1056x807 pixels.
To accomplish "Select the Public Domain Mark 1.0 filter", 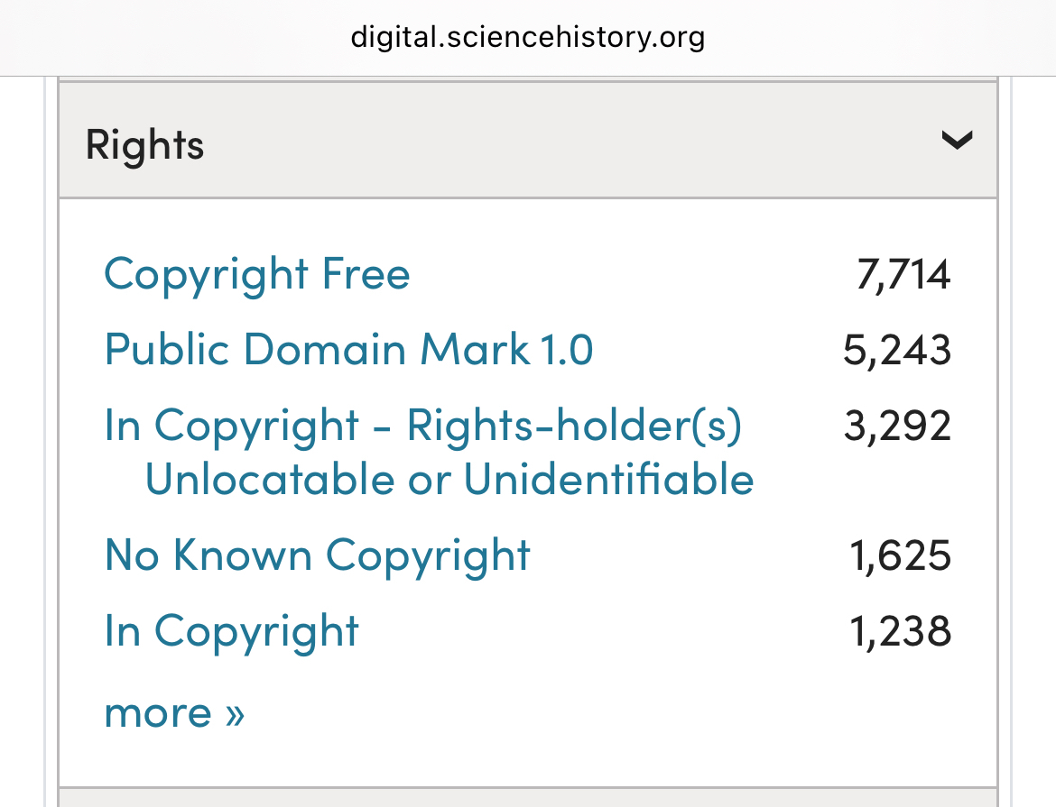I will coord(348,349).
